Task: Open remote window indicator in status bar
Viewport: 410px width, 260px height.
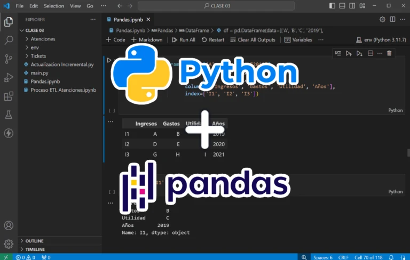Action: pos(6,257)
